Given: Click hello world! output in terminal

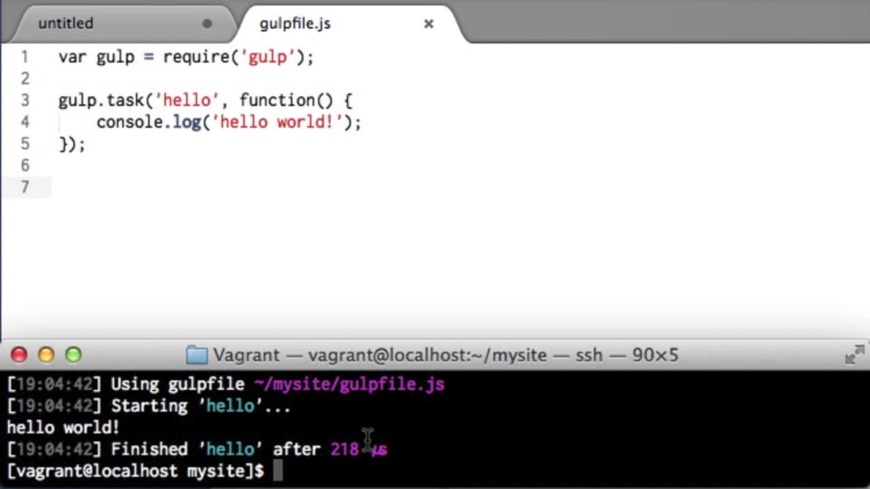Looking at the screenshot, I should point(63,427).
